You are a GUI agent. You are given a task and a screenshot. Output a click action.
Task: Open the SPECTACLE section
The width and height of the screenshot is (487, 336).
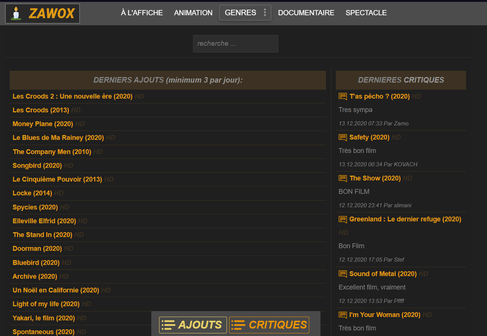[366, 13]
